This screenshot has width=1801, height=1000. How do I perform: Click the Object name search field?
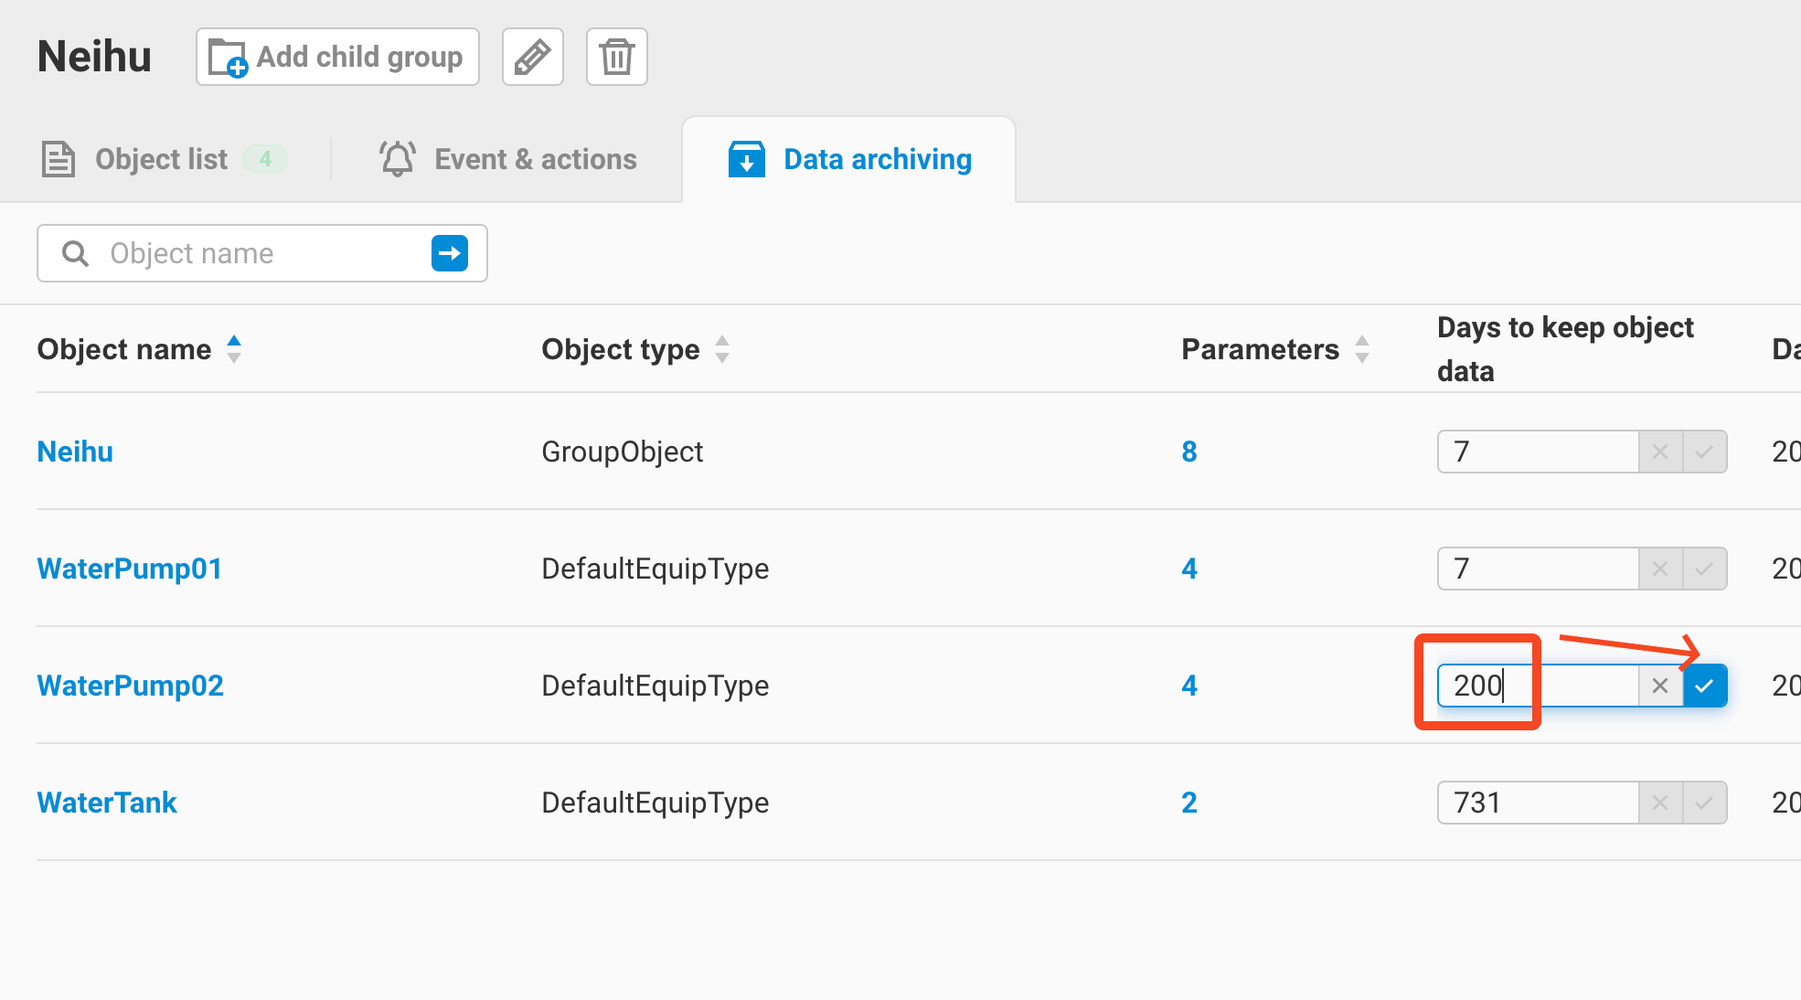(x=256, y=253)
